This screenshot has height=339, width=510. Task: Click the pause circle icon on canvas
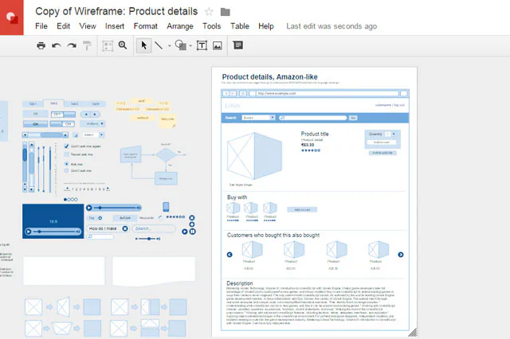pyautogui.click(x=193, y=232)
